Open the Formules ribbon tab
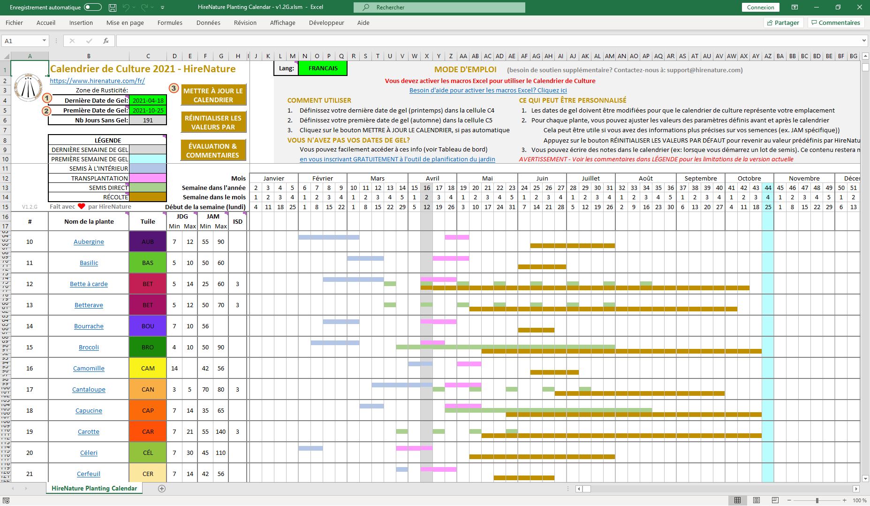Viewport: 870px width, 506px height. 170,23
